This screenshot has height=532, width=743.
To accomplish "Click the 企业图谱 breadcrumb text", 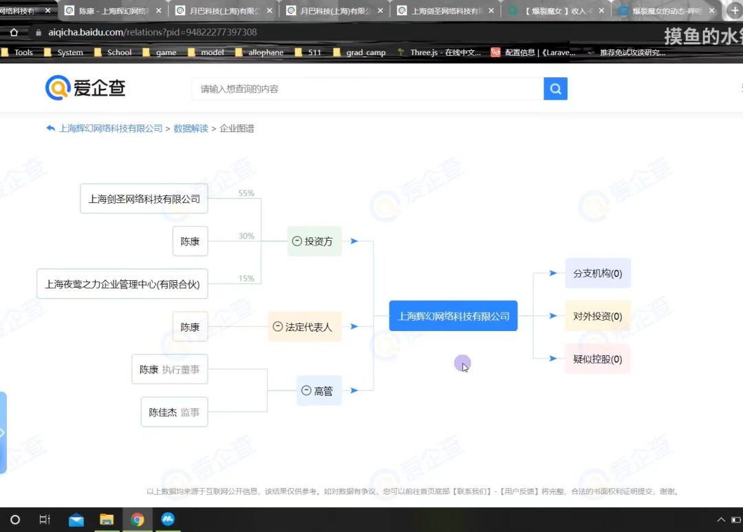I will click(237, 129).
